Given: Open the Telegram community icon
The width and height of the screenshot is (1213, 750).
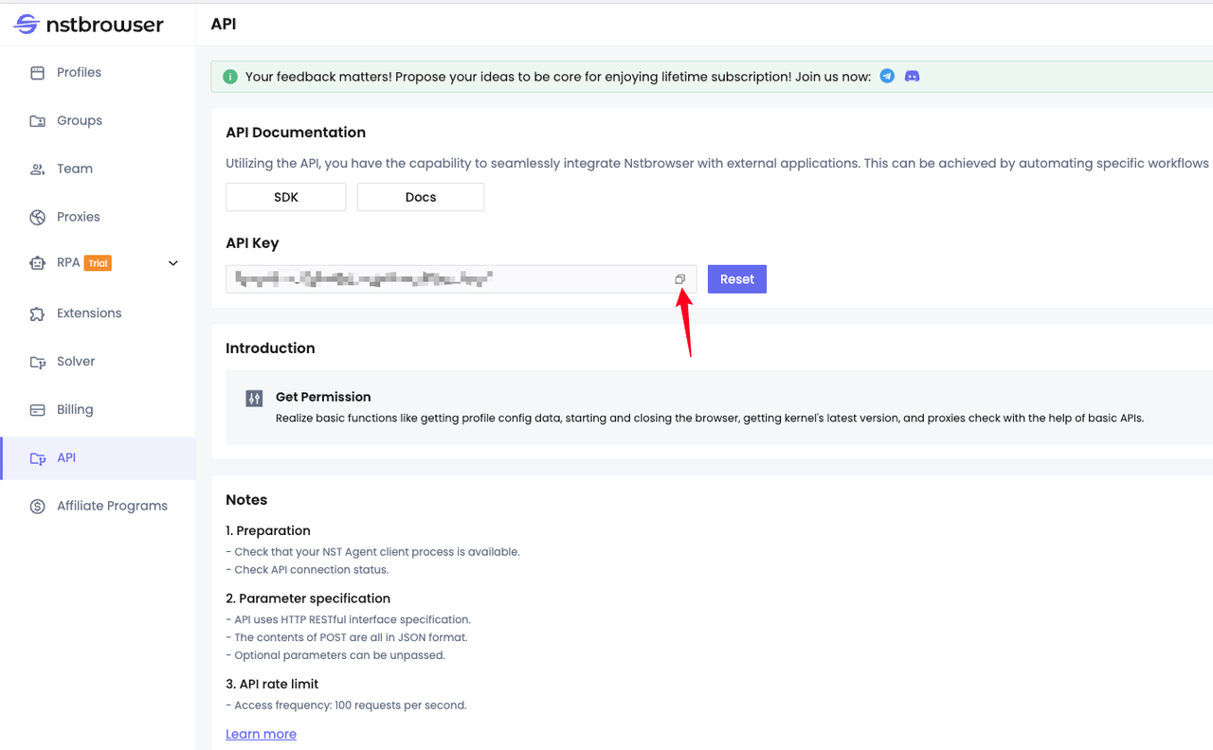Looking at the screenshot, I should pos(887,77).
